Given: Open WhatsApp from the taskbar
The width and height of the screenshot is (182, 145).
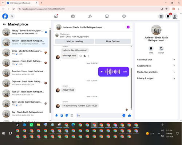Looking at the screenshot, I should pos(31,125).
